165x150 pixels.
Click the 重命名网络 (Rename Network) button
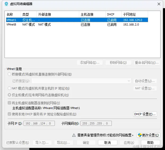[x=147, y=62]
